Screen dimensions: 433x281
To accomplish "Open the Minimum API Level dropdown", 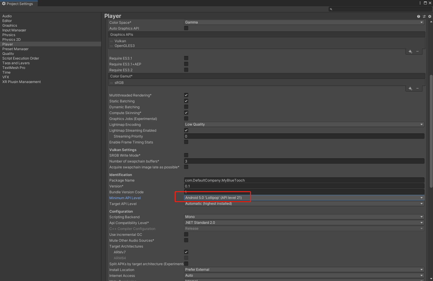I will [x=303, y=197].
